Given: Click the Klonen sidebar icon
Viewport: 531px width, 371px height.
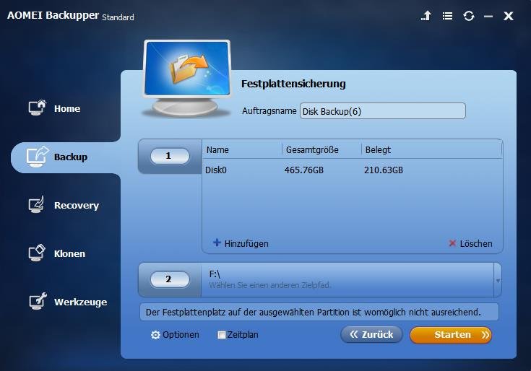Looking at the screenshot, I should tap(37, 253).
